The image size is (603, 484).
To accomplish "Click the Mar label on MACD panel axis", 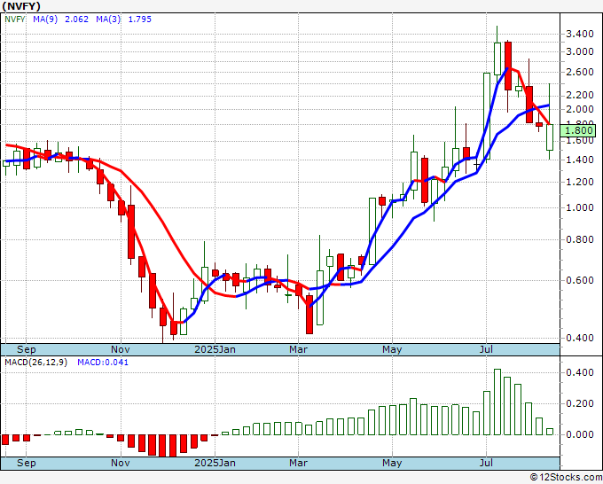I will point(299,463).
